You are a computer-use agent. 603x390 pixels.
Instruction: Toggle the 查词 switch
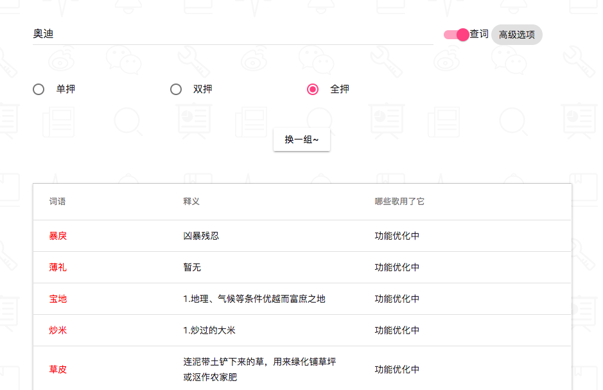pyautogui.click(x=457, y=35)
